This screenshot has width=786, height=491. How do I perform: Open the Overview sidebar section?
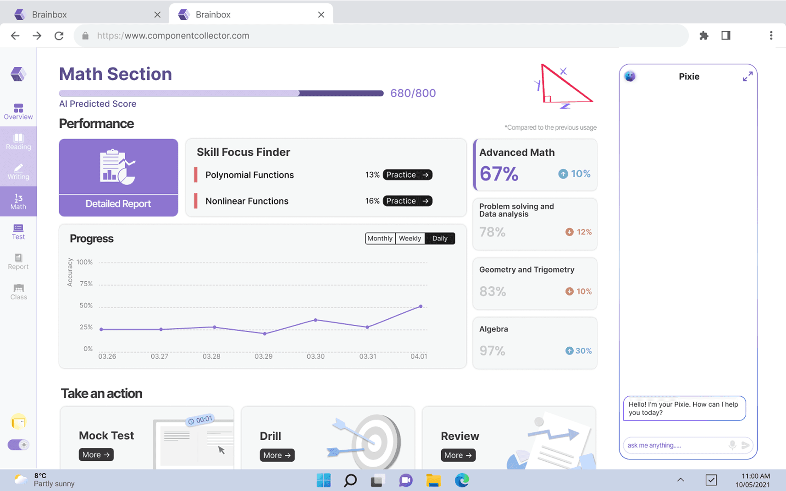tap(18, 111)
